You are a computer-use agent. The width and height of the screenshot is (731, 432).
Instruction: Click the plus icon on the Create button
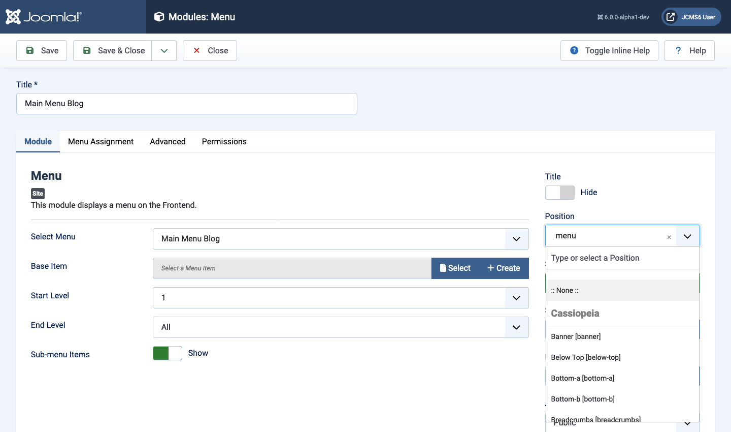[491, 268]
